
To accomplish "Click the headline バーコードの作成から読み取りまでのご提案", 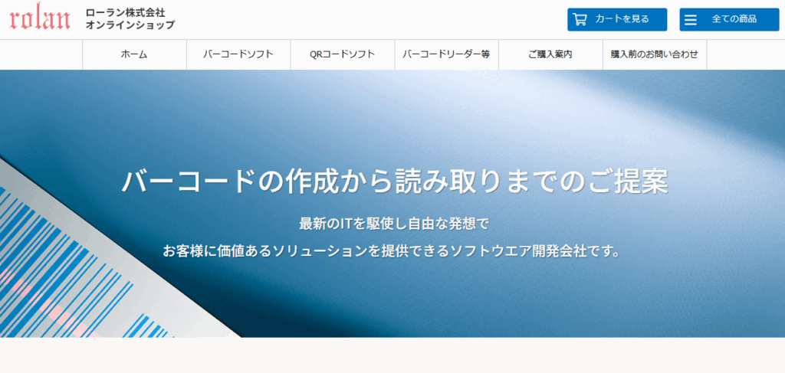I will tap(395, 182).
